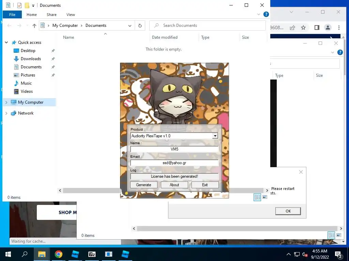
Task: Select Downloads in Quick access
Action: coord(31,59)
